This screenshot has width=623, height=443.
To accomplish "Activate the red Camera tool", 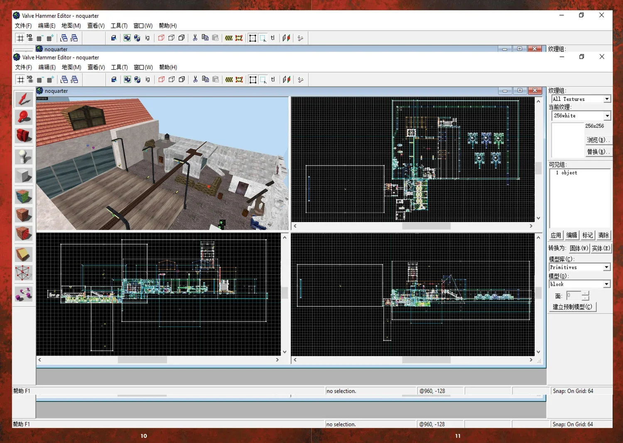I will [24, 135].
